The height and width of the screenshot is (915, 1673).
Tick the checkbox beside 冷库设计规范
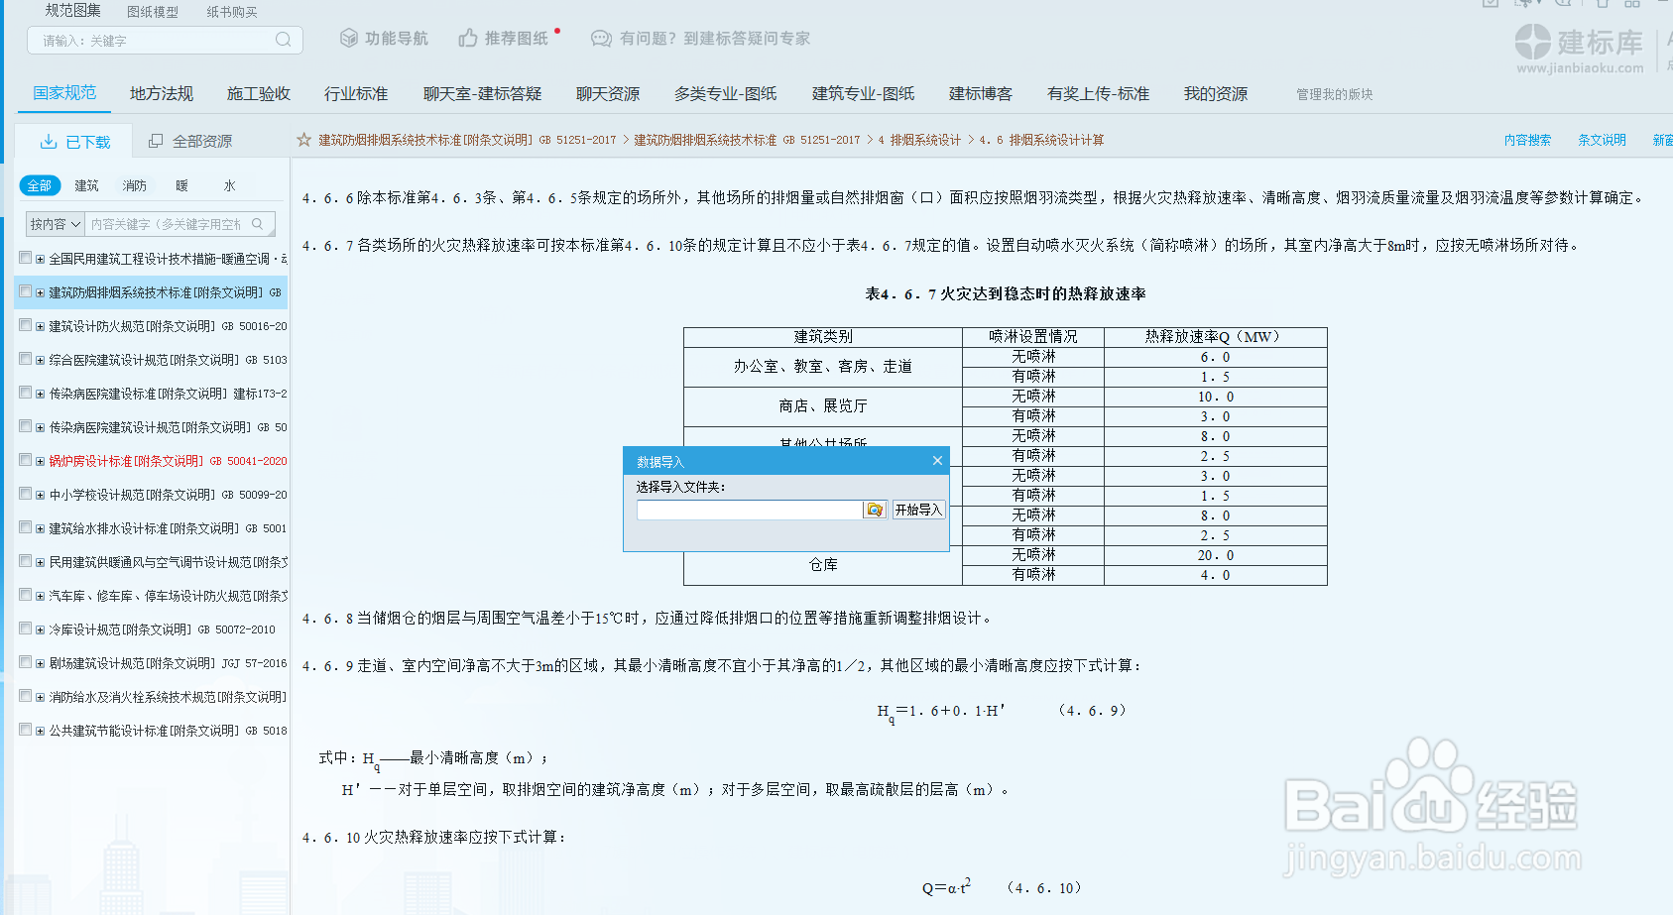pyautogui.click(x=25, y=629)
